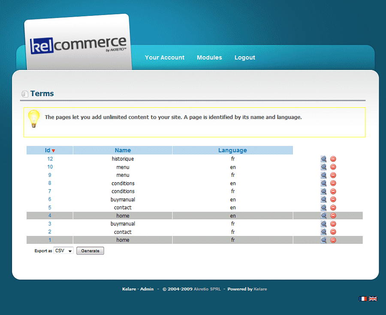The height and width of the screenshot is (315, 386).
Task: Open the Modules menu
Action: (209, 58)
